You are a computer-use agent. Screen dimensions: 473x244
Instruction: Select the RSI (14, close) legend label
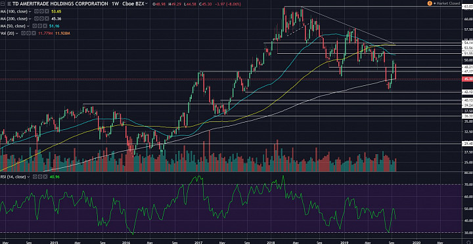click(x=13, y=176)
